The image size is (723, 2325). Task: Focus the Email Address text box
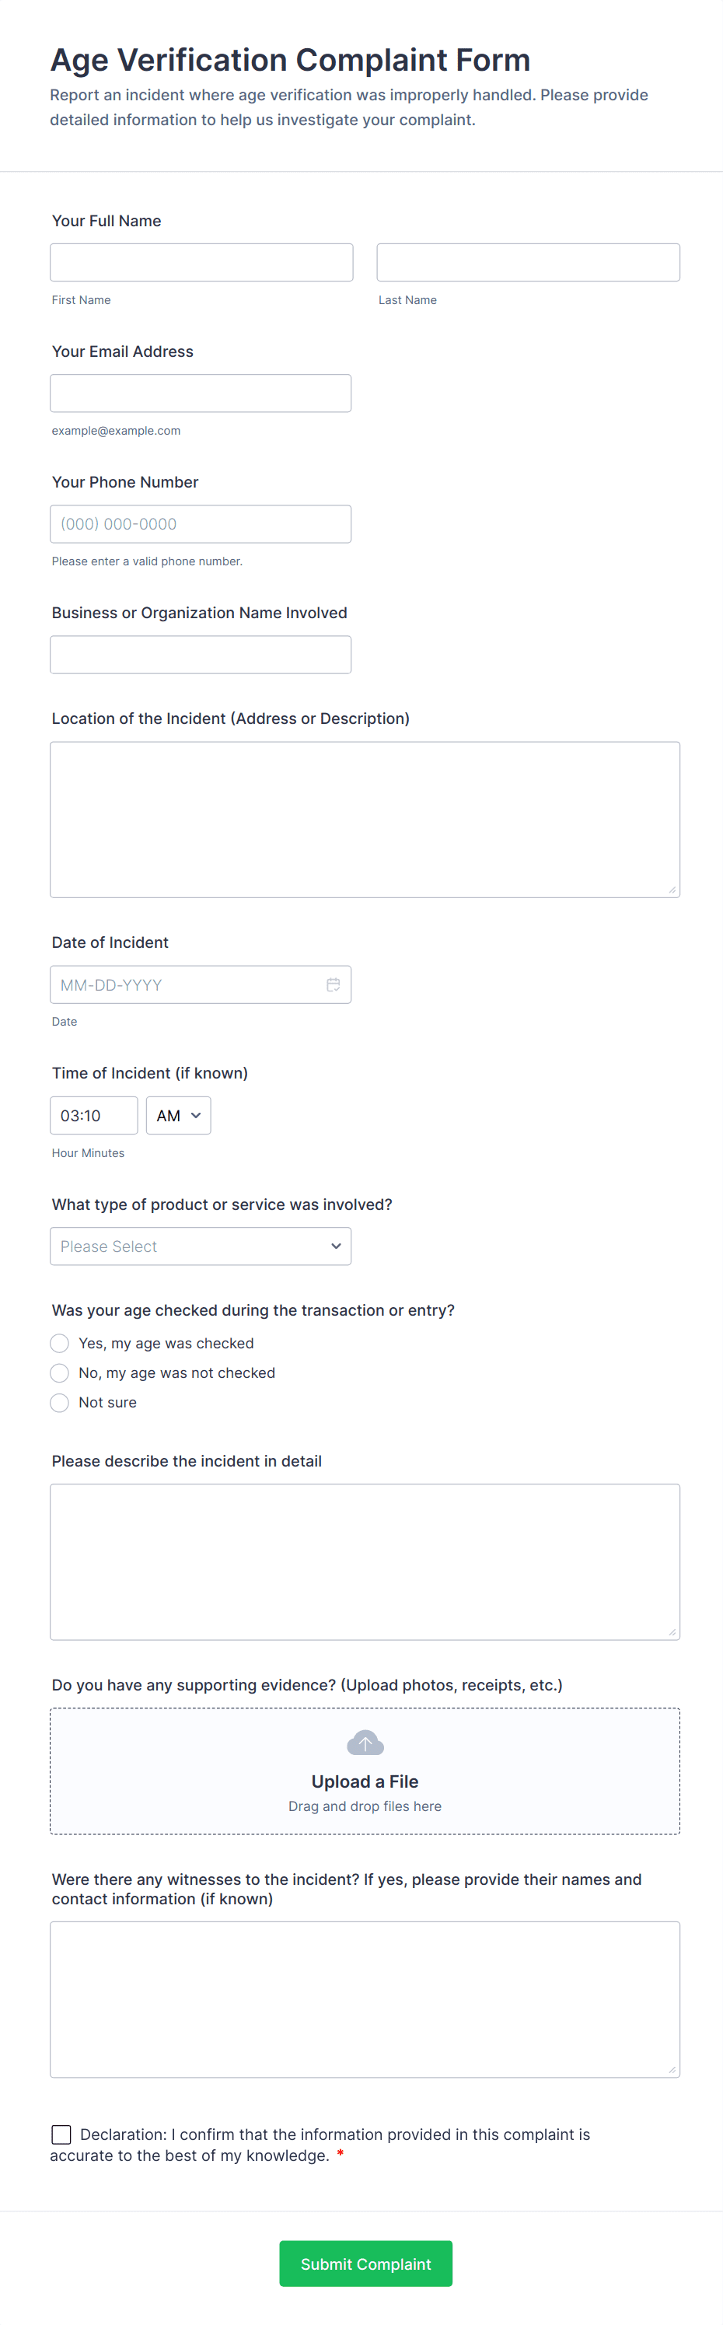[x=201, y=393]
